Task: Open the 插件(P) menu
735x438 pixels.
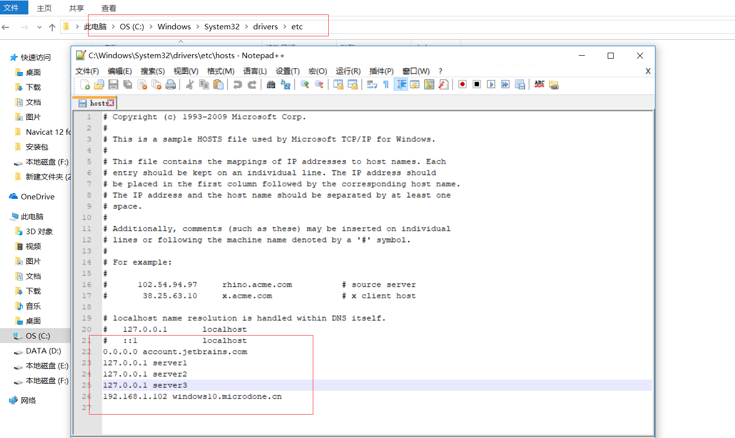Action: 381,71
